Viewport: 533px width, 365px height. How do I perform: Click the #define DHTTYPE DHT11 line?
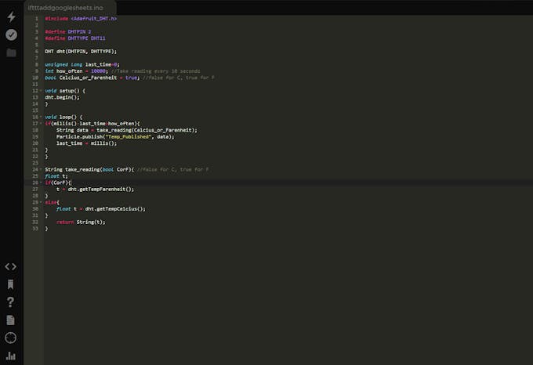click(75, 38)
